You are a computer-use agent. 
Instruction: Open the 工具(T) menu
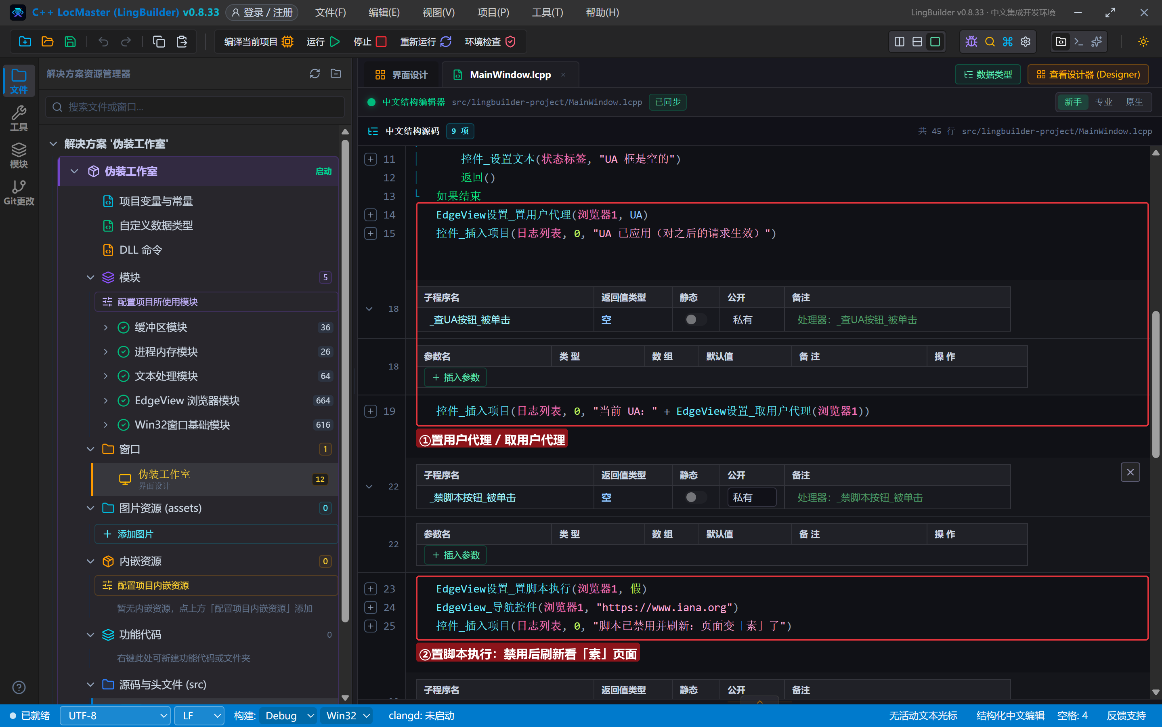[547, 13]
